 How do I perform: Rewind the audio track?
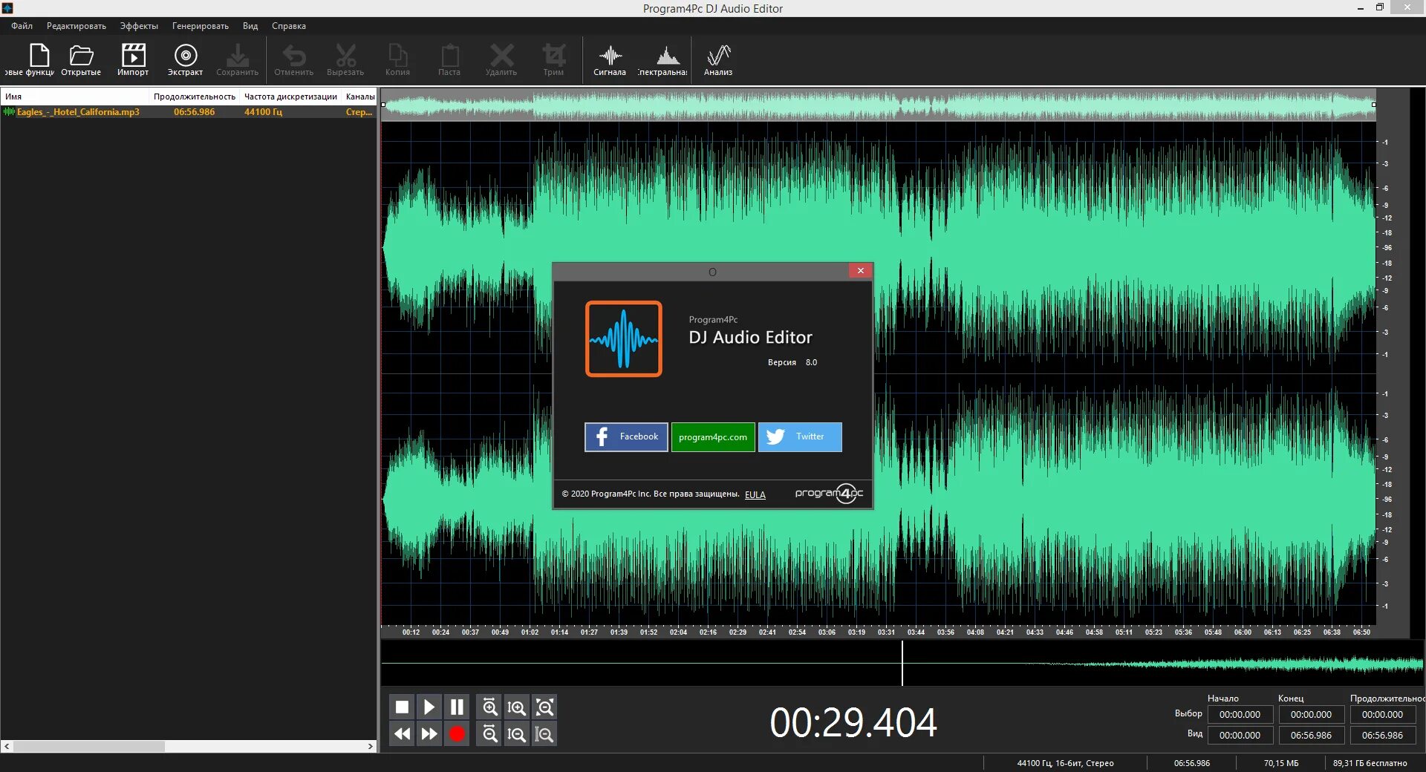tap(402, 734)
